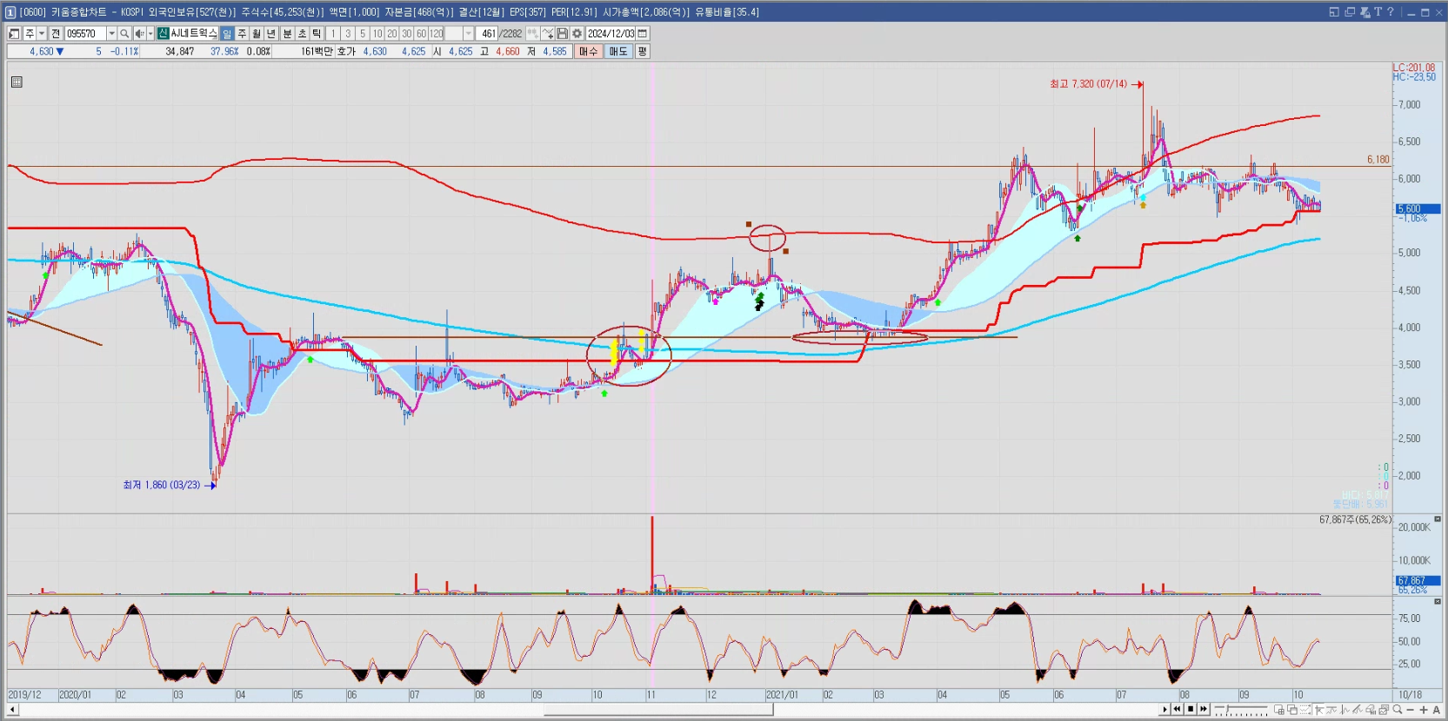Expand the stock code history dropdown

111,33
